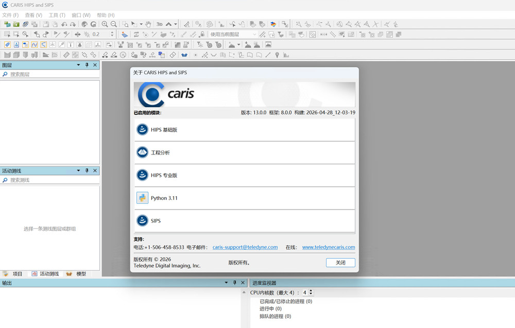This screenshot has height=328, width=515.
Task: Click the CPU内核数 stepper arrows
Action: (x=311, y=292)
